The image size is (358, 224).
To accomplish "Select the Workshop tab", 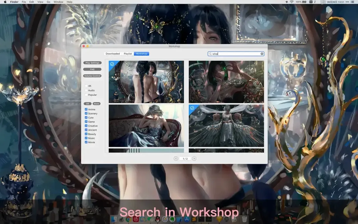I will [x=142, y=54].
